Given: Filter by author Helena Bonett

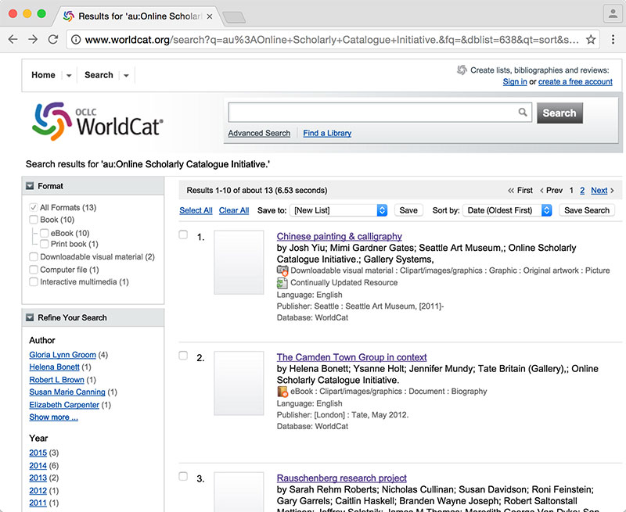Looking at the screenshot, I should pyautogui.click(x=54, y=367).
